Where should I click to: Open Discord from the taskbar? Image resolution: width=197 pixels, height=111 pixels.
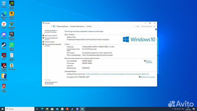pyautogui.click(x=77, y=109)
